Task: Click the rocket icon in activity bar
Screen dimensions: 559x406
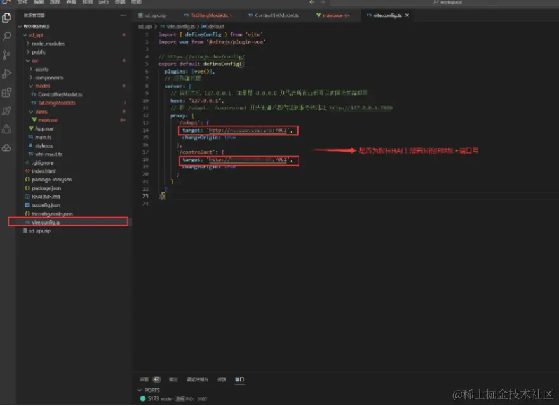Action: pyautogui.click(x=6, y=111)
